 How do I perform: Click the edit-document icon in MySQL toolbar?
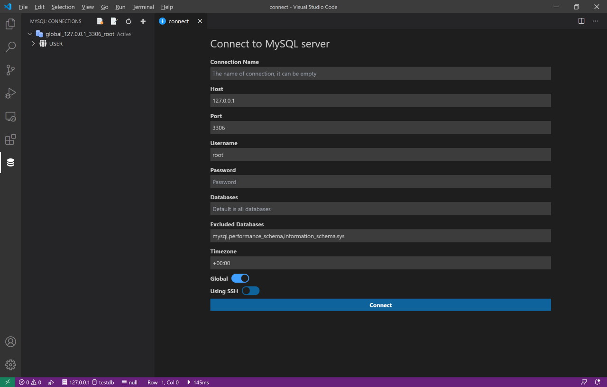tap(114, 21)
